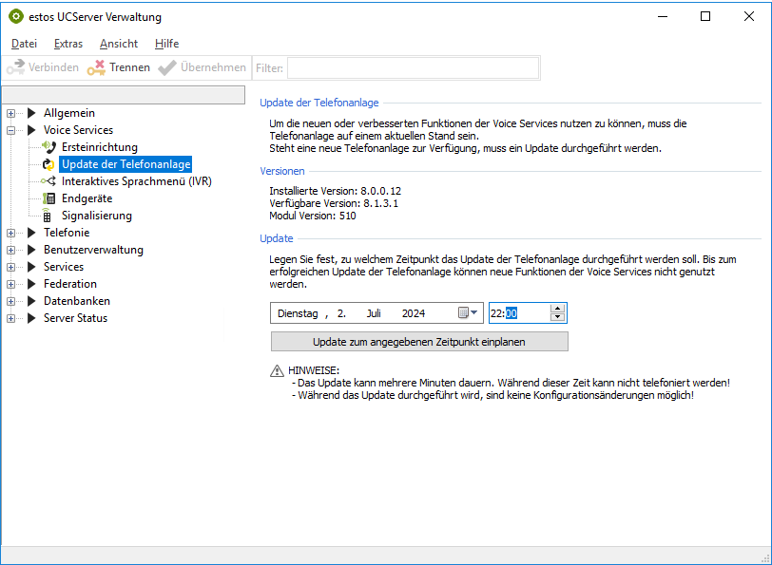The image size is (772, 565).
Task: Expand the Telefonie tree node
Action: coord(10,233)
